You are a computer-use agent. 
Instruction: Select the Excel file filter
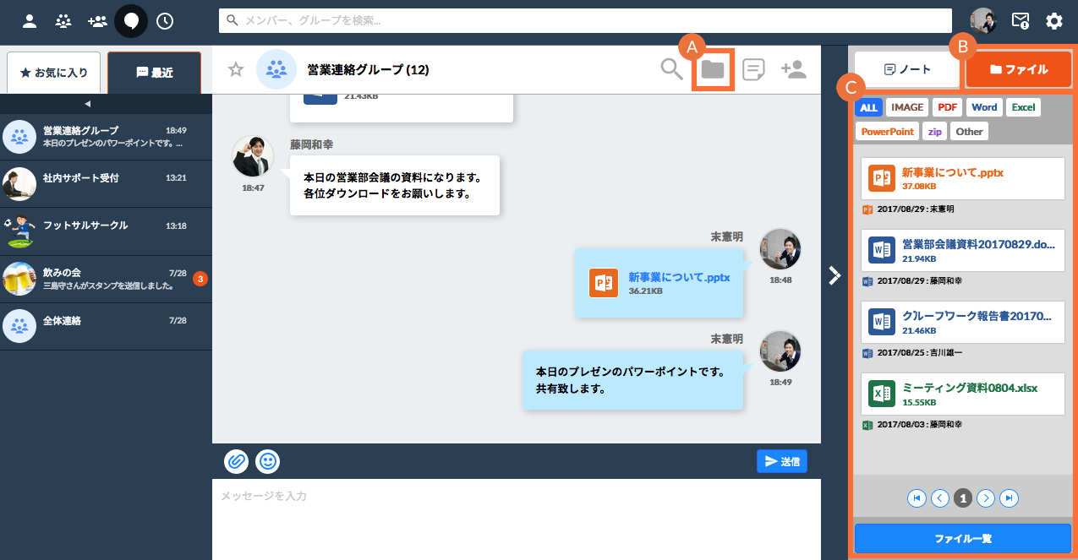point(1023,107)
